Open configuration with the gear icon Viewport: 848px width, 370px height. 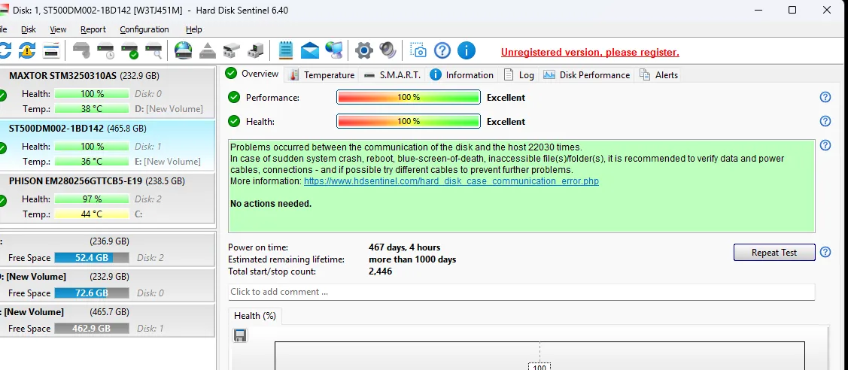(x=364, y=51)
